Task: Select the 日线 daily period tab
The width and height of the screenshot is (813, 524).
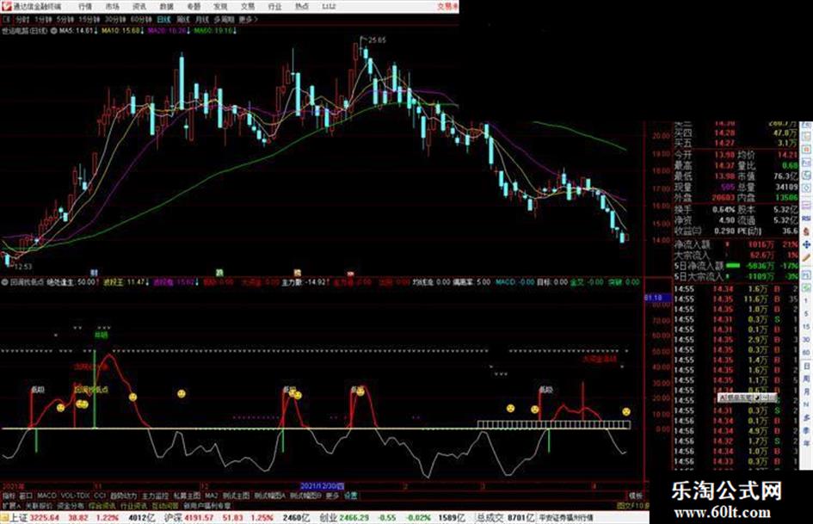Action: click(x=163, y=19)
